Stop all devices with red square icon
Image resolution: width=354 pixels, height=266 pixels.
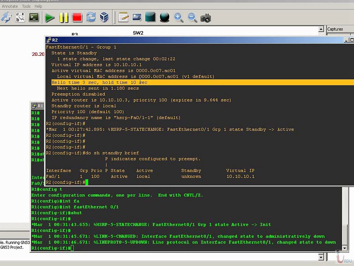(77, 17)
